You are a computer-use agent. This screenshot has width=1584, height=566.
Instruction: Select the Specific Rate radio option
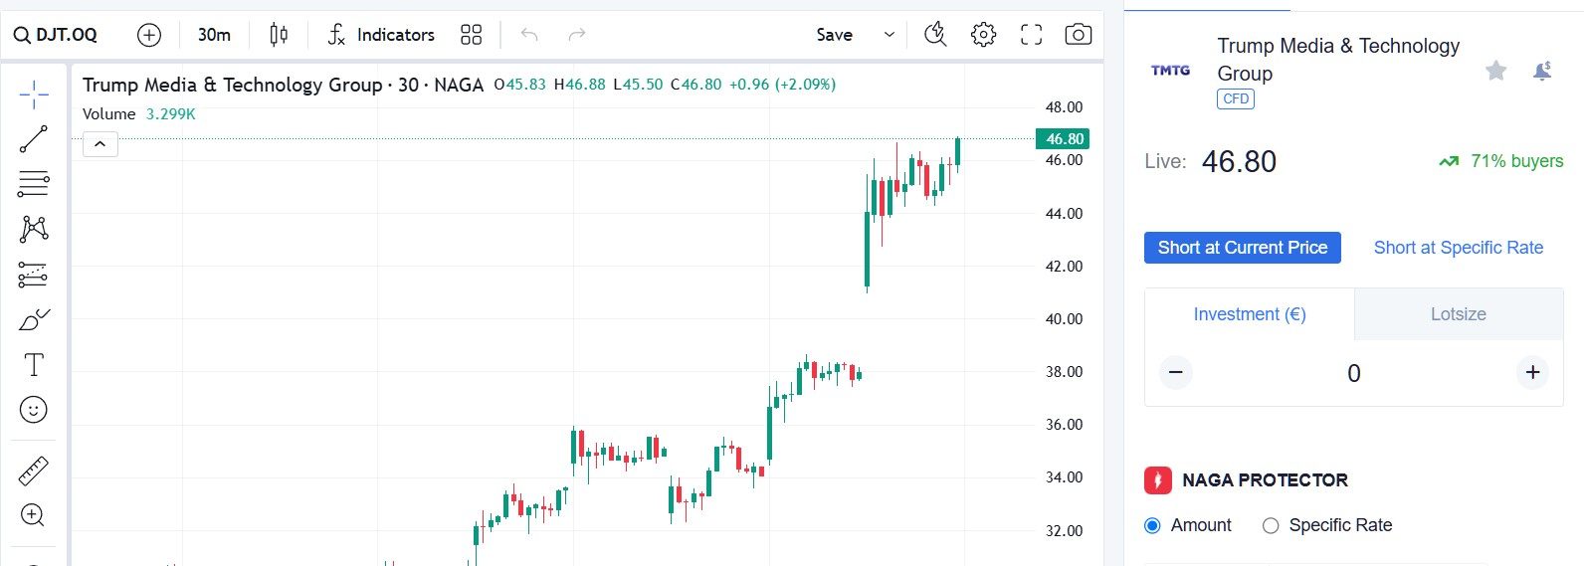1271,525
